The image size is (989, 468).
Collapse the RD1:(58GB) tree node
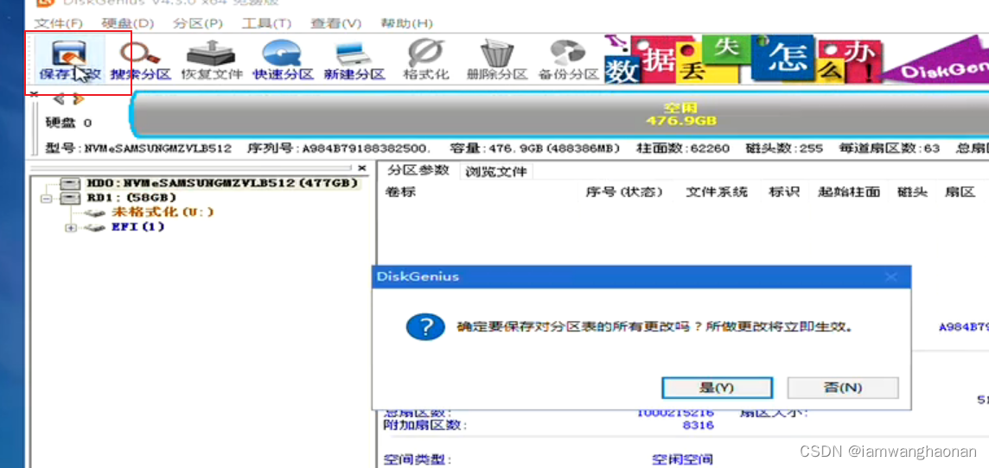pyautogui.click(x=46, y=199)
